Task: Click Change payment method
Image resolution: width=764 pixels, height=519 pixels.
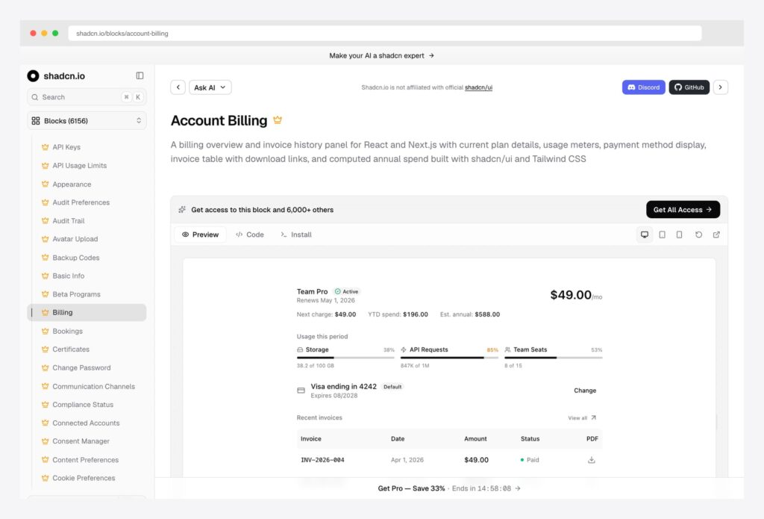Action: 585,391
